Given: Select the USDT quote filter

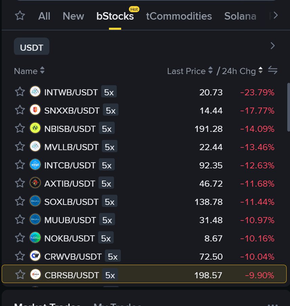Looking at the screenshot, I should [x=31, y=46].
